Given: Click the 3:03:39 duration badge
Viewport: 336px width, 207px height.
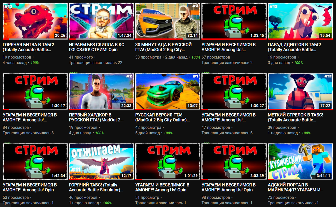Looking at the screenshot, I should tap(257, 176).
